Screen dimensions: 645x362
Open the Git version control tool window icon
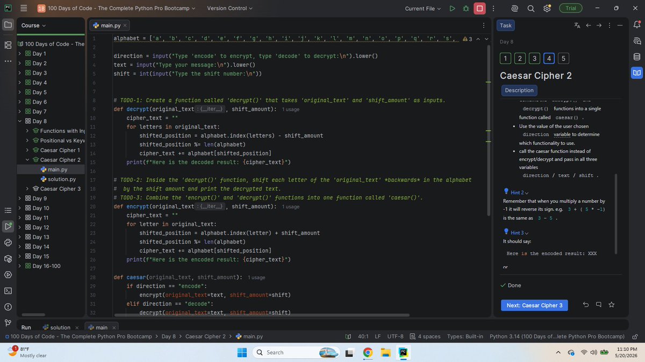point(8,323)
